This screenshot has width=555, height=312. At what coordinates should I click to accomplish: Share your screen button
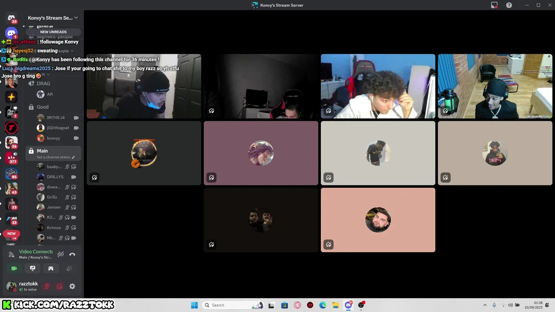click(x=33, y=268)
